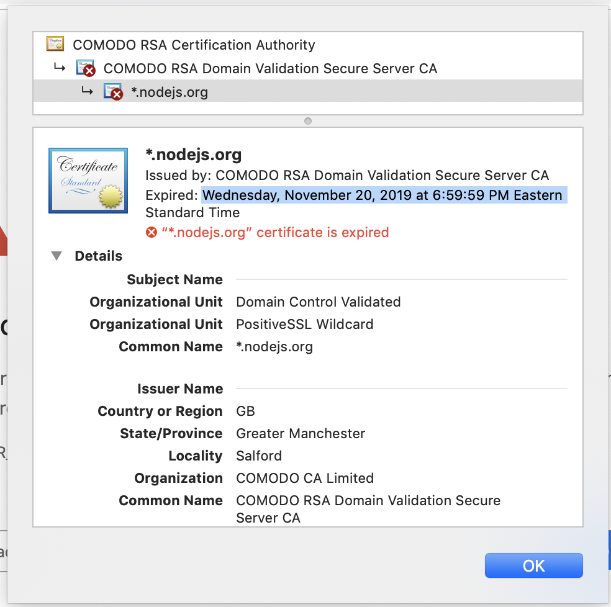The height and width of the screenshot is (607, 611).
Task: Select the *.nodejs.org row in chain
Action: click(308, 92)
